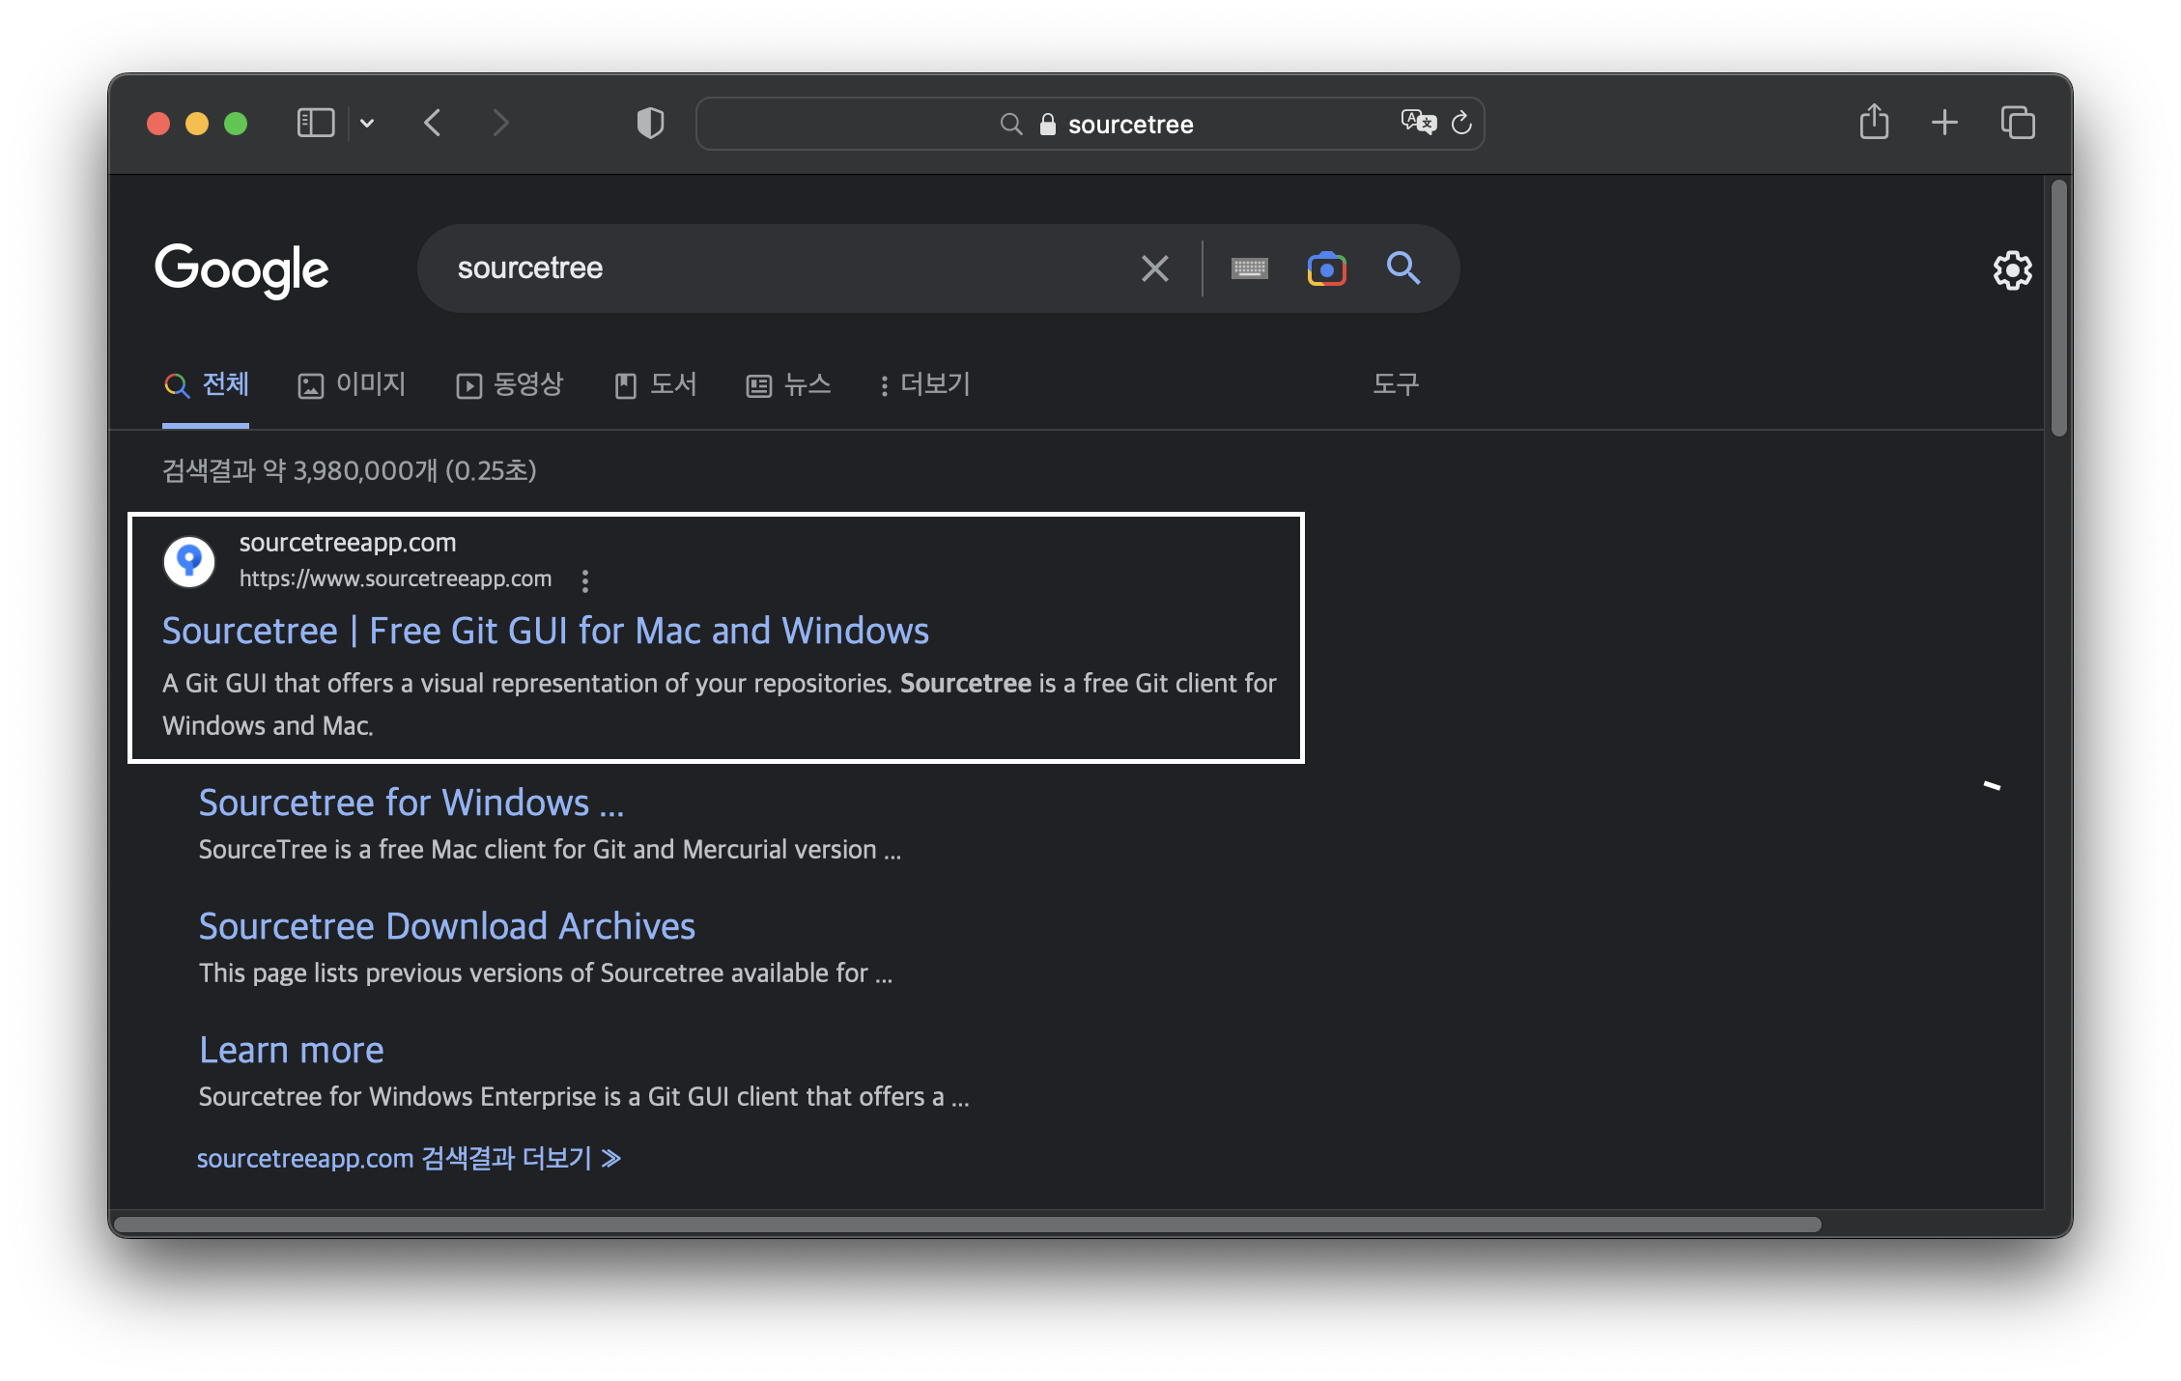Click the Safari sidebar toggle icon

315,124
